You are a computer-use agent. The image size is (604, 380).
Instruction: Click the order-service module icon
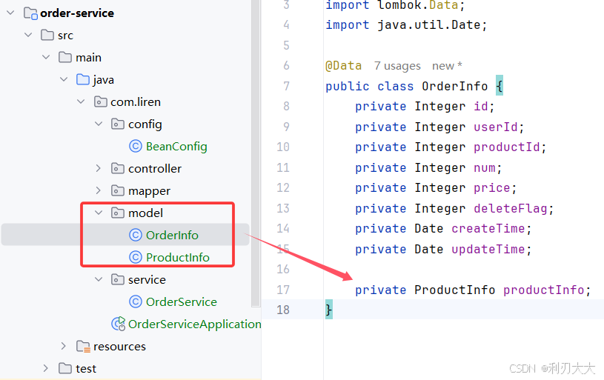tap(30, 13)
